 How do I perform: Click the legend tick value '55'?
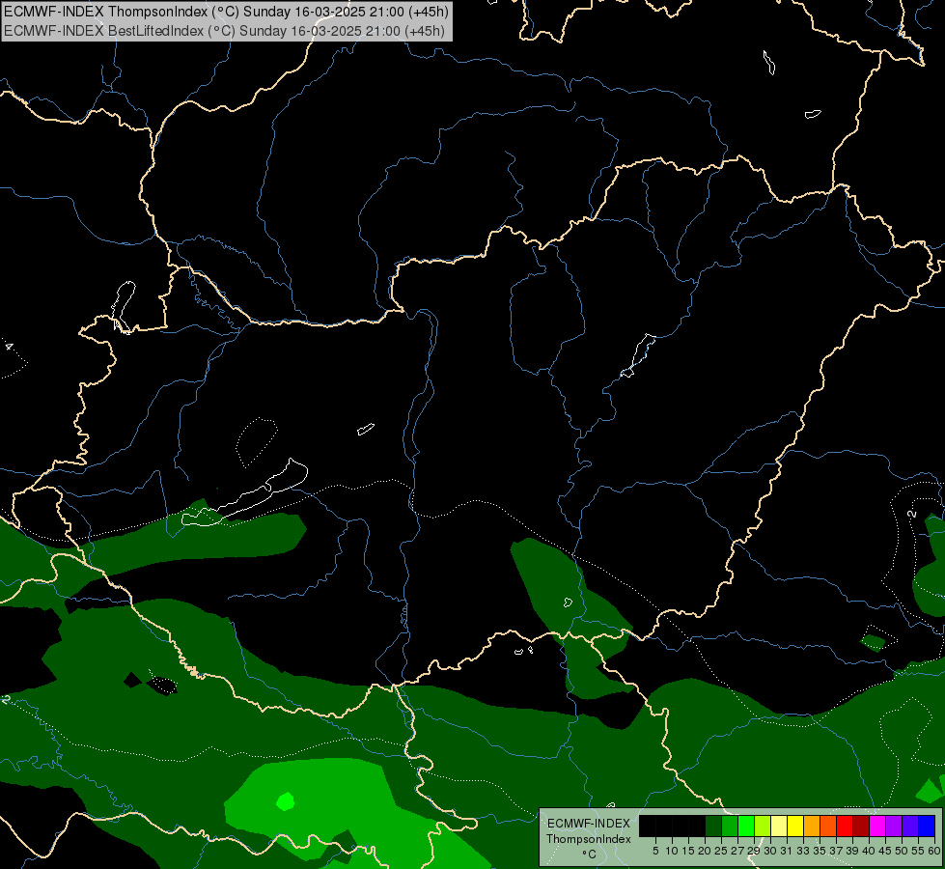pos(917,851)
